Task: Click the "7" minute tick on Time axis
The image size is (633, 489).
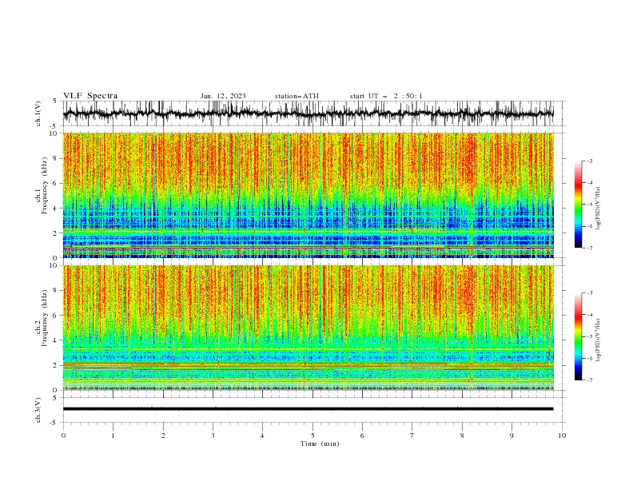Action: [x=412, y=435]
